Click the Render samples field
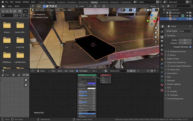 [185, 40]
